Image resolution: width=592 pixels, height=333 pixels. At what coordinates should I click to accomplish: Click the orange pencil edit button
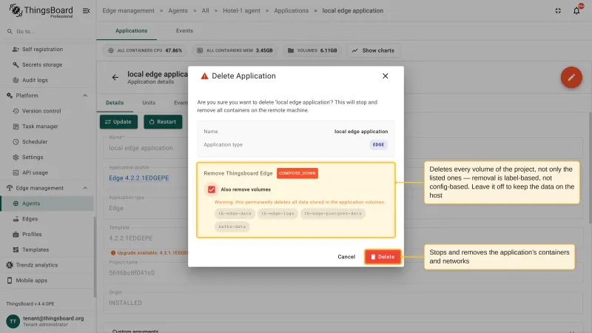pos(571,77)
